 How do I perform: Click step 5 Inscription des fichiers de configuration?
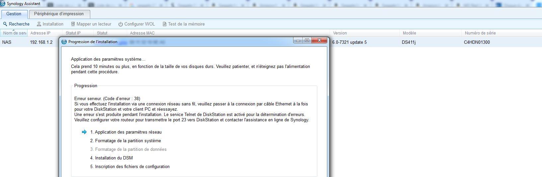pyautogui.click(x=130, y=166)
